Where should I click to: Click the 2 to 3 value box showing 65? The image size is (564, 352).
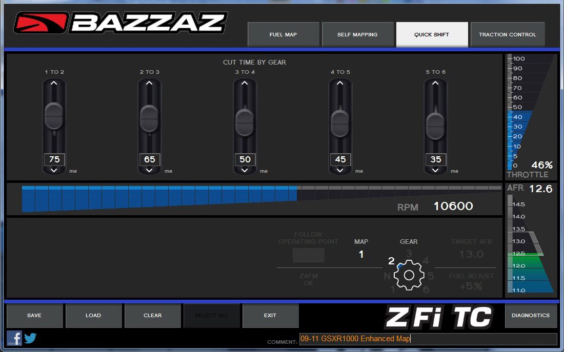pyautogui.click(x=150, y=159)
